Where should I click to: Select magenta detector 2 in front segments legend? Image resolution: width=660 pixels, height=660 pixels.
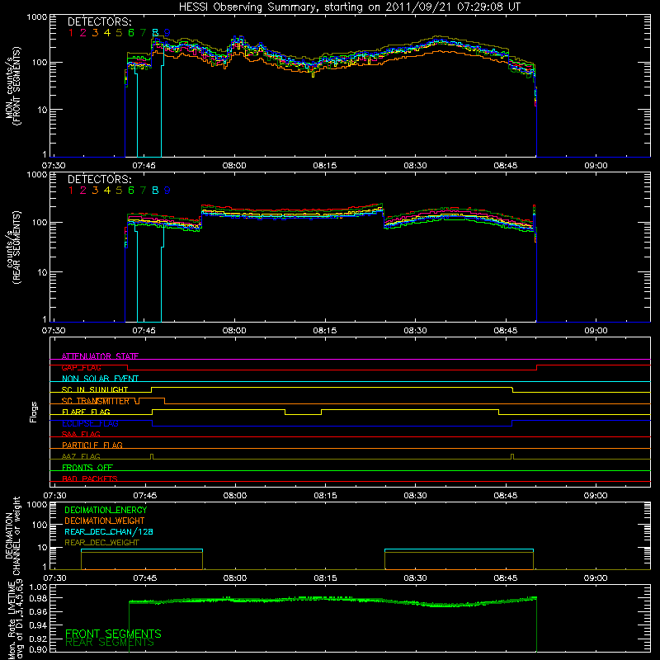83,33
